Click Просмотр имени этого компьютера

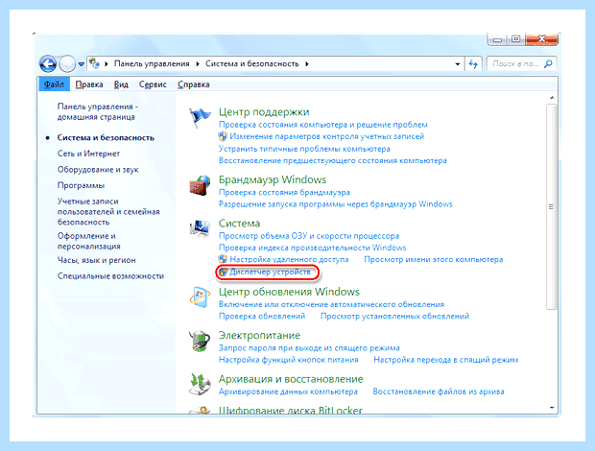[x=434, y=259]
